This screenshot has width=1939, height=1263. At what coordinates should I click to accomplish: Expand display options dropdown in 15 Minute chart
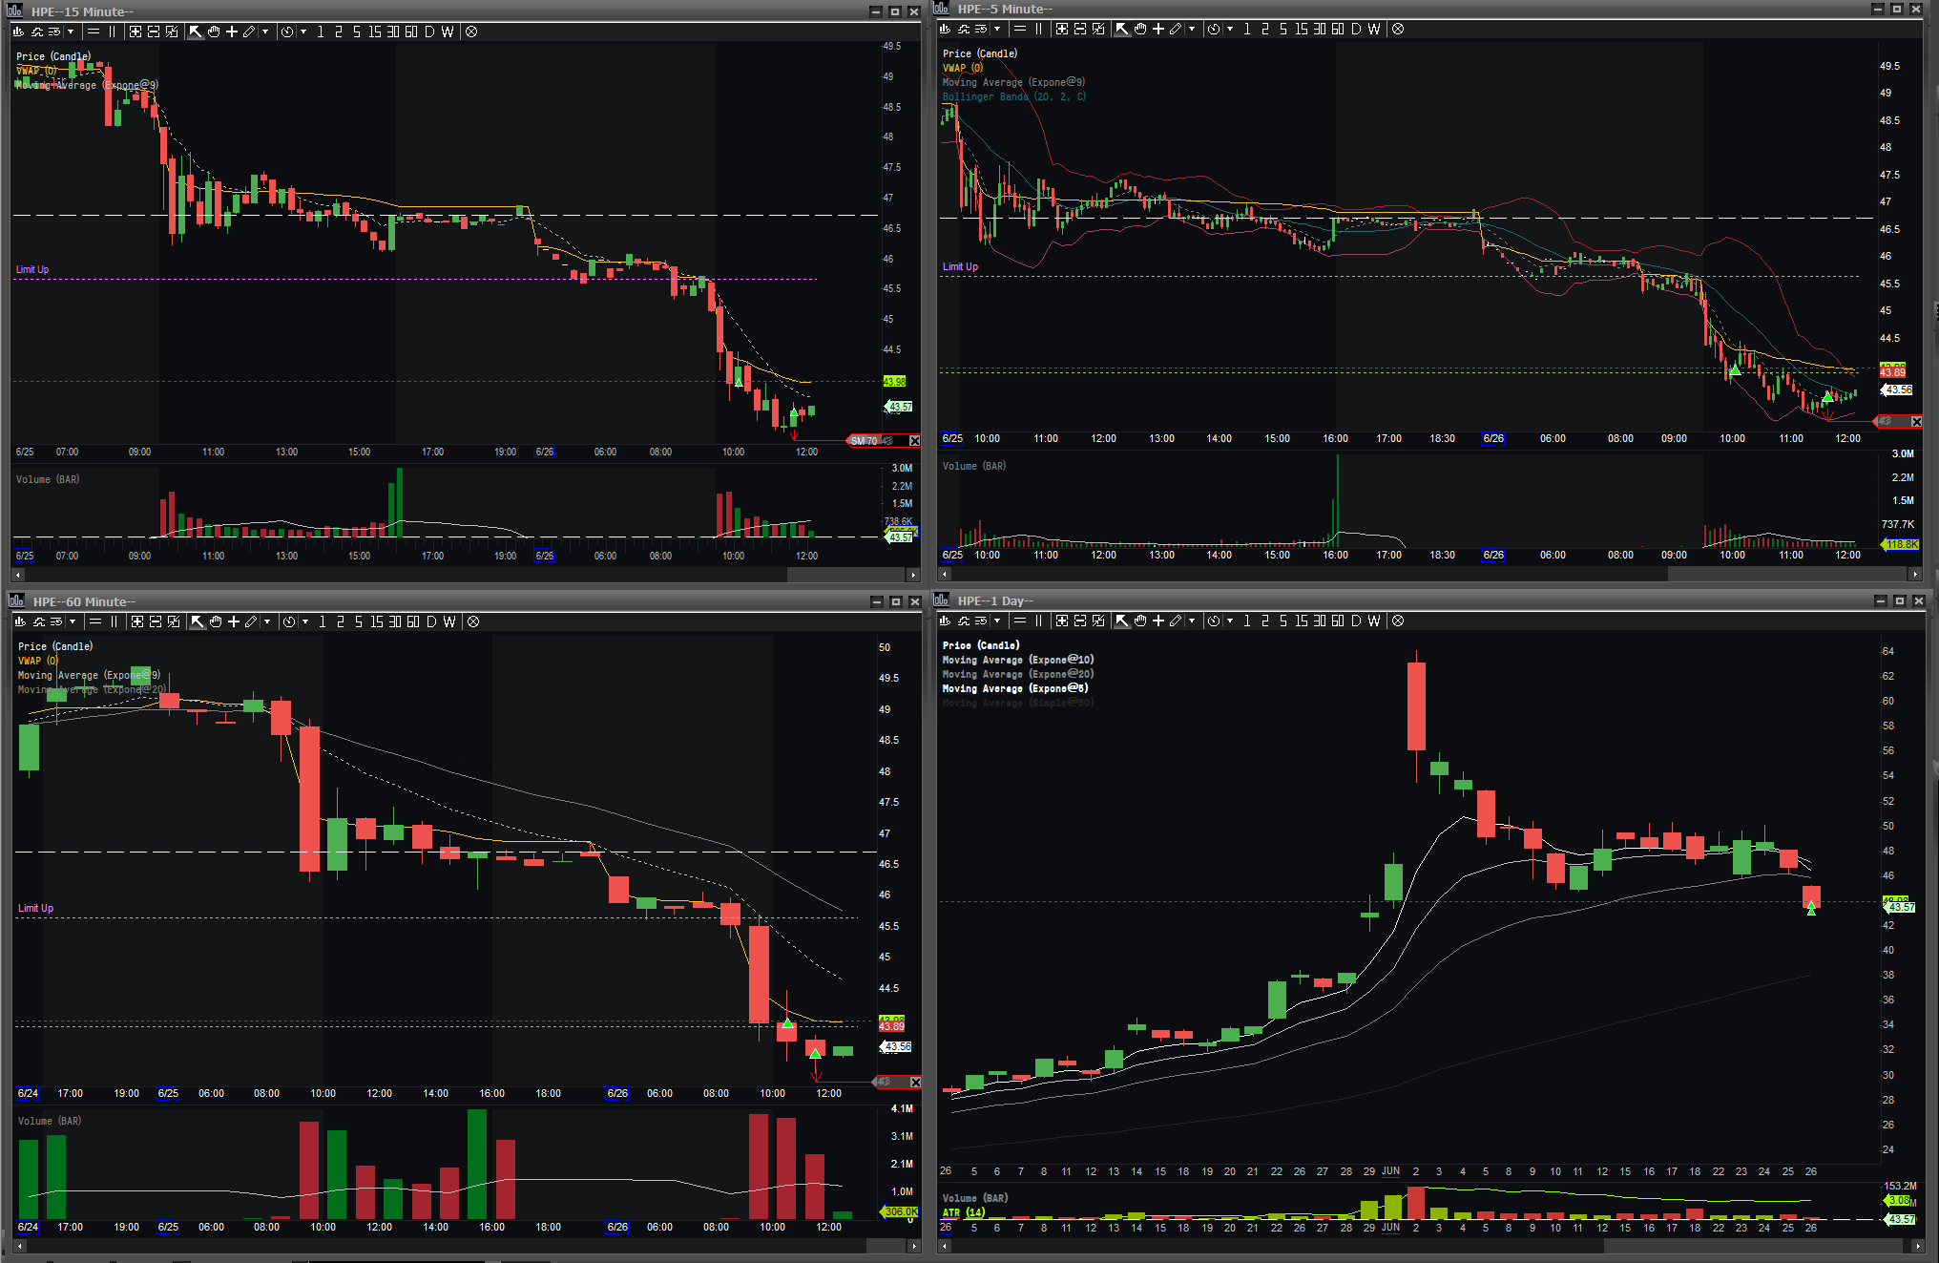pos(71,32)
